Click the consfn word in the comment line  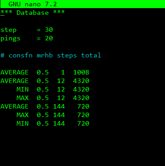tap(21, 55)
